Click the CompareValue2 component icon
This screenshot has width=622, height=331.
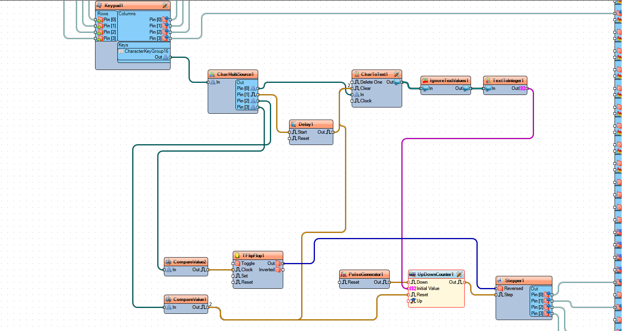click(168, 262)
